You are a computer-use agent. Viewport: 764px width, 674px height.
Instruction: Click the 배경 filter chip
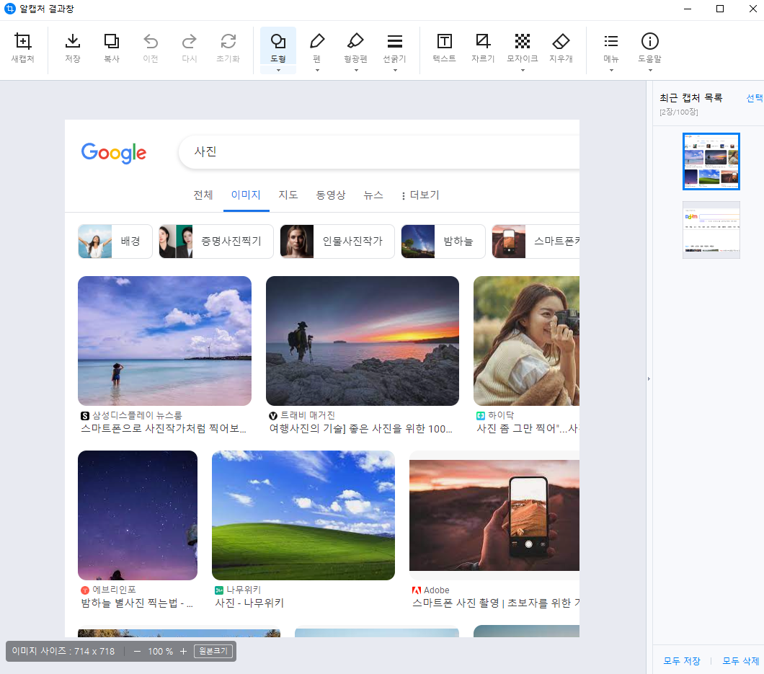[115, 241]
